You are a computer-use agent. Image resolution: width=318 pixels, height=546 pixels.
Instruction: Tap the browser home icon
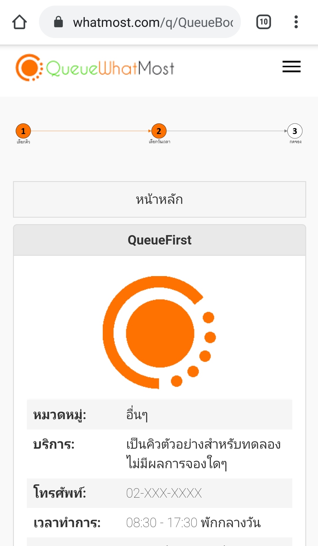pos(19,22)
